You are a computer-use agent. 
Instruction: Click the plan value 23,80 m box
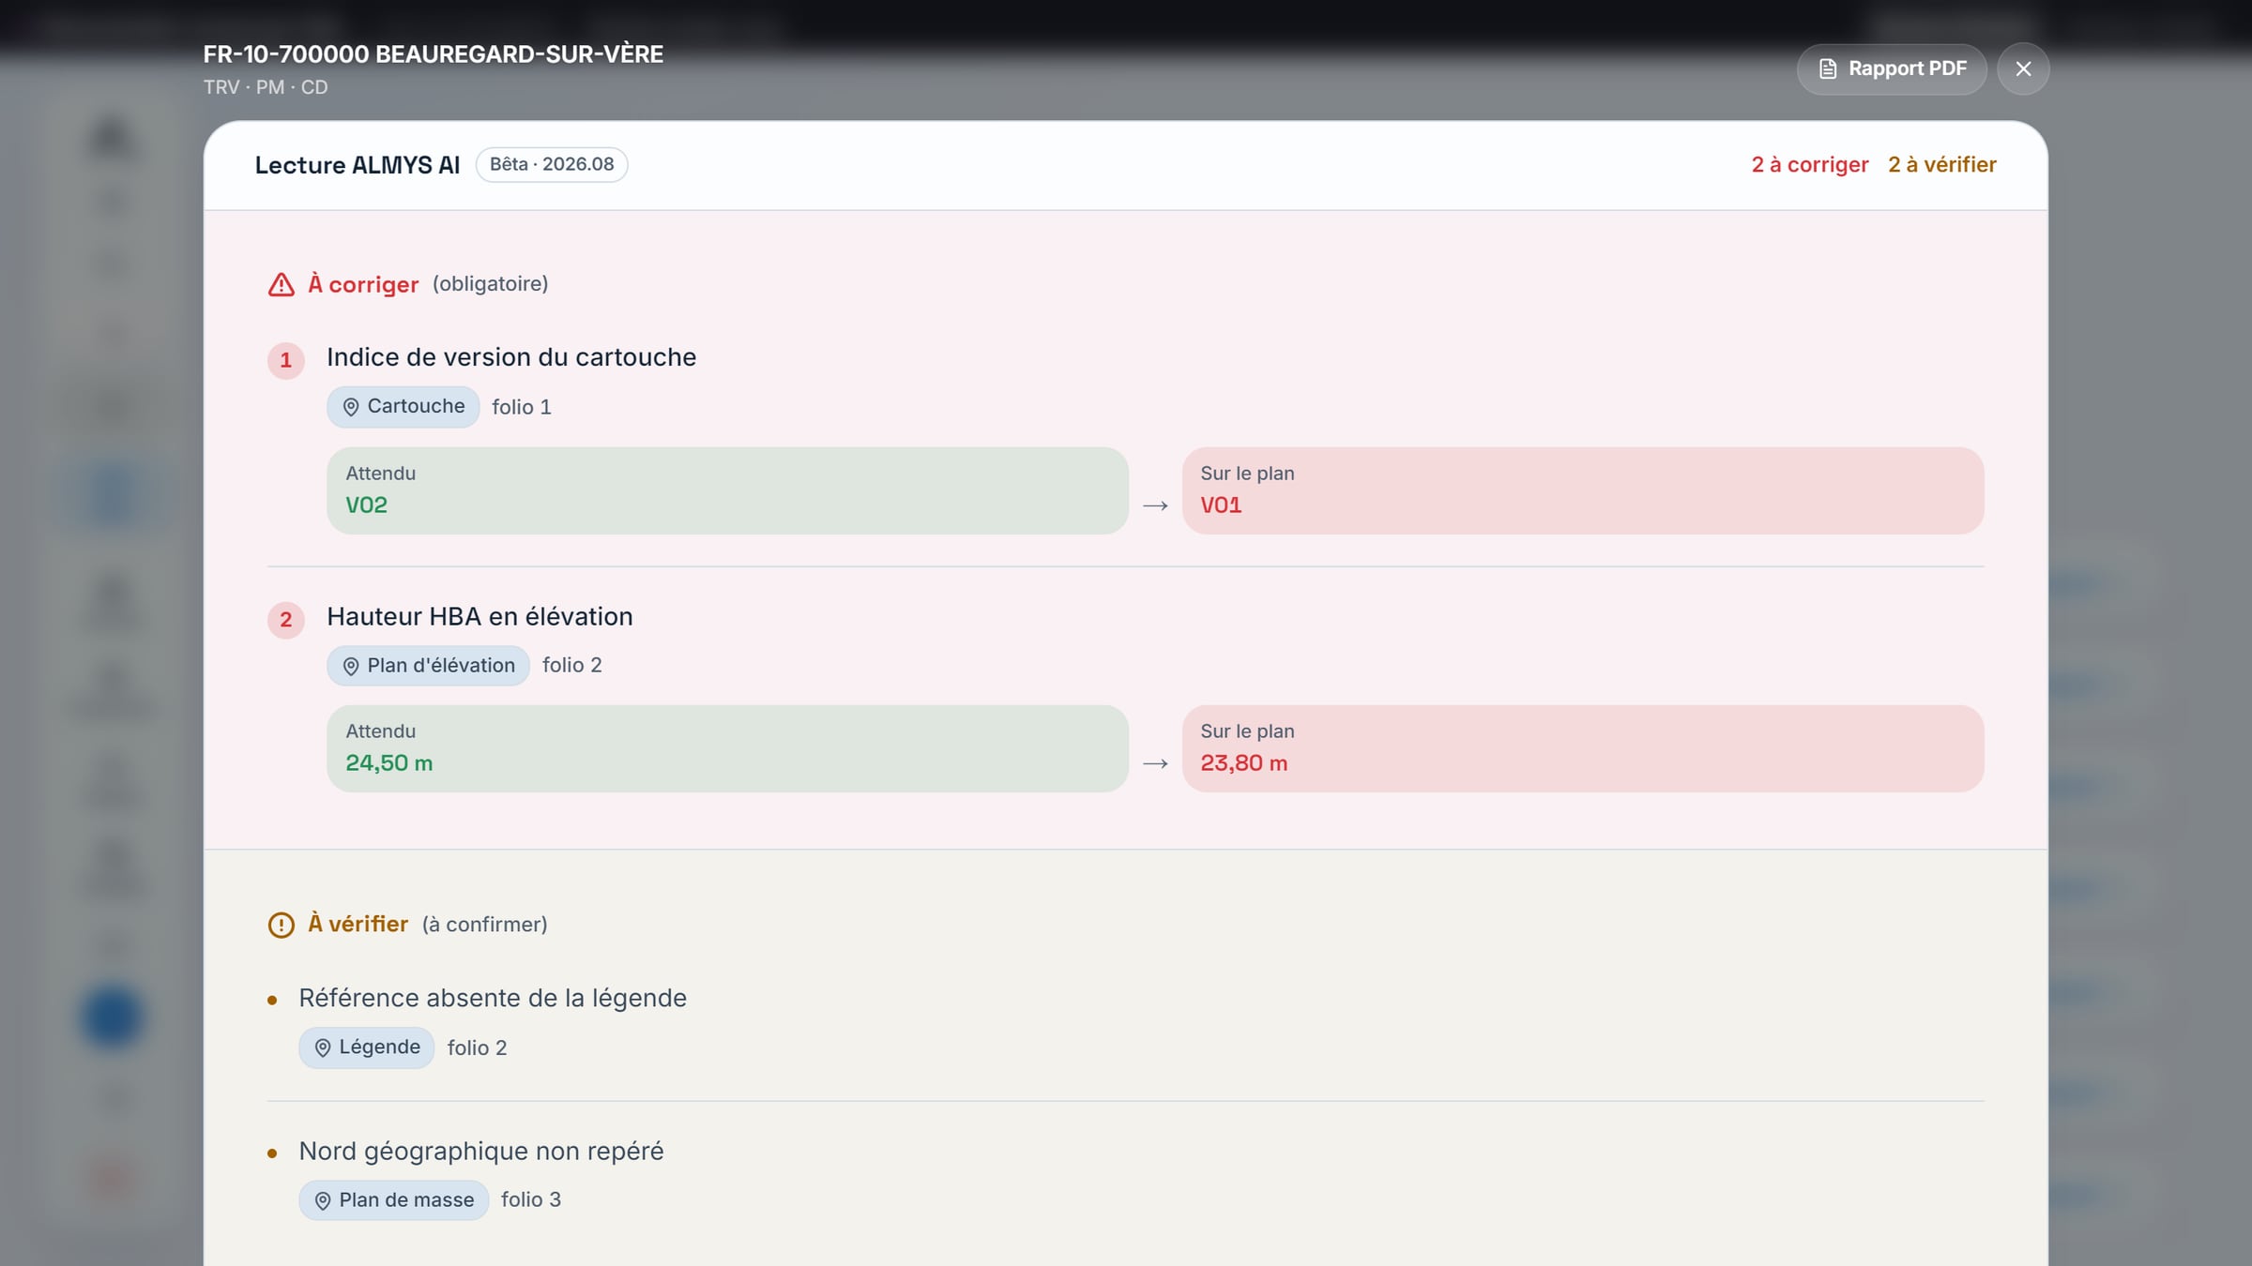click(x=1583, y=748)
